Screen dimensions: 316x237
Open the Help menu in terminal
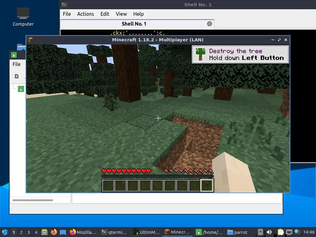139,14
